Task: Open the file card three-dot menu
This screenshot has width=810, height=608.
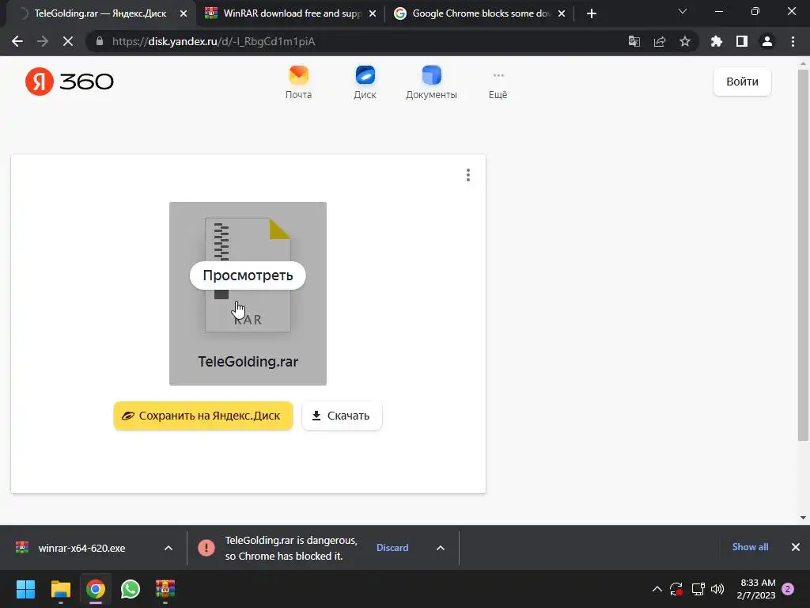Action: pyautogui.click(x=468, y=175)
